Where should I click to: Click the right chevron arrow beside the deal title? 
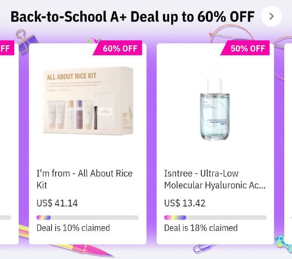tap(271, 16)
